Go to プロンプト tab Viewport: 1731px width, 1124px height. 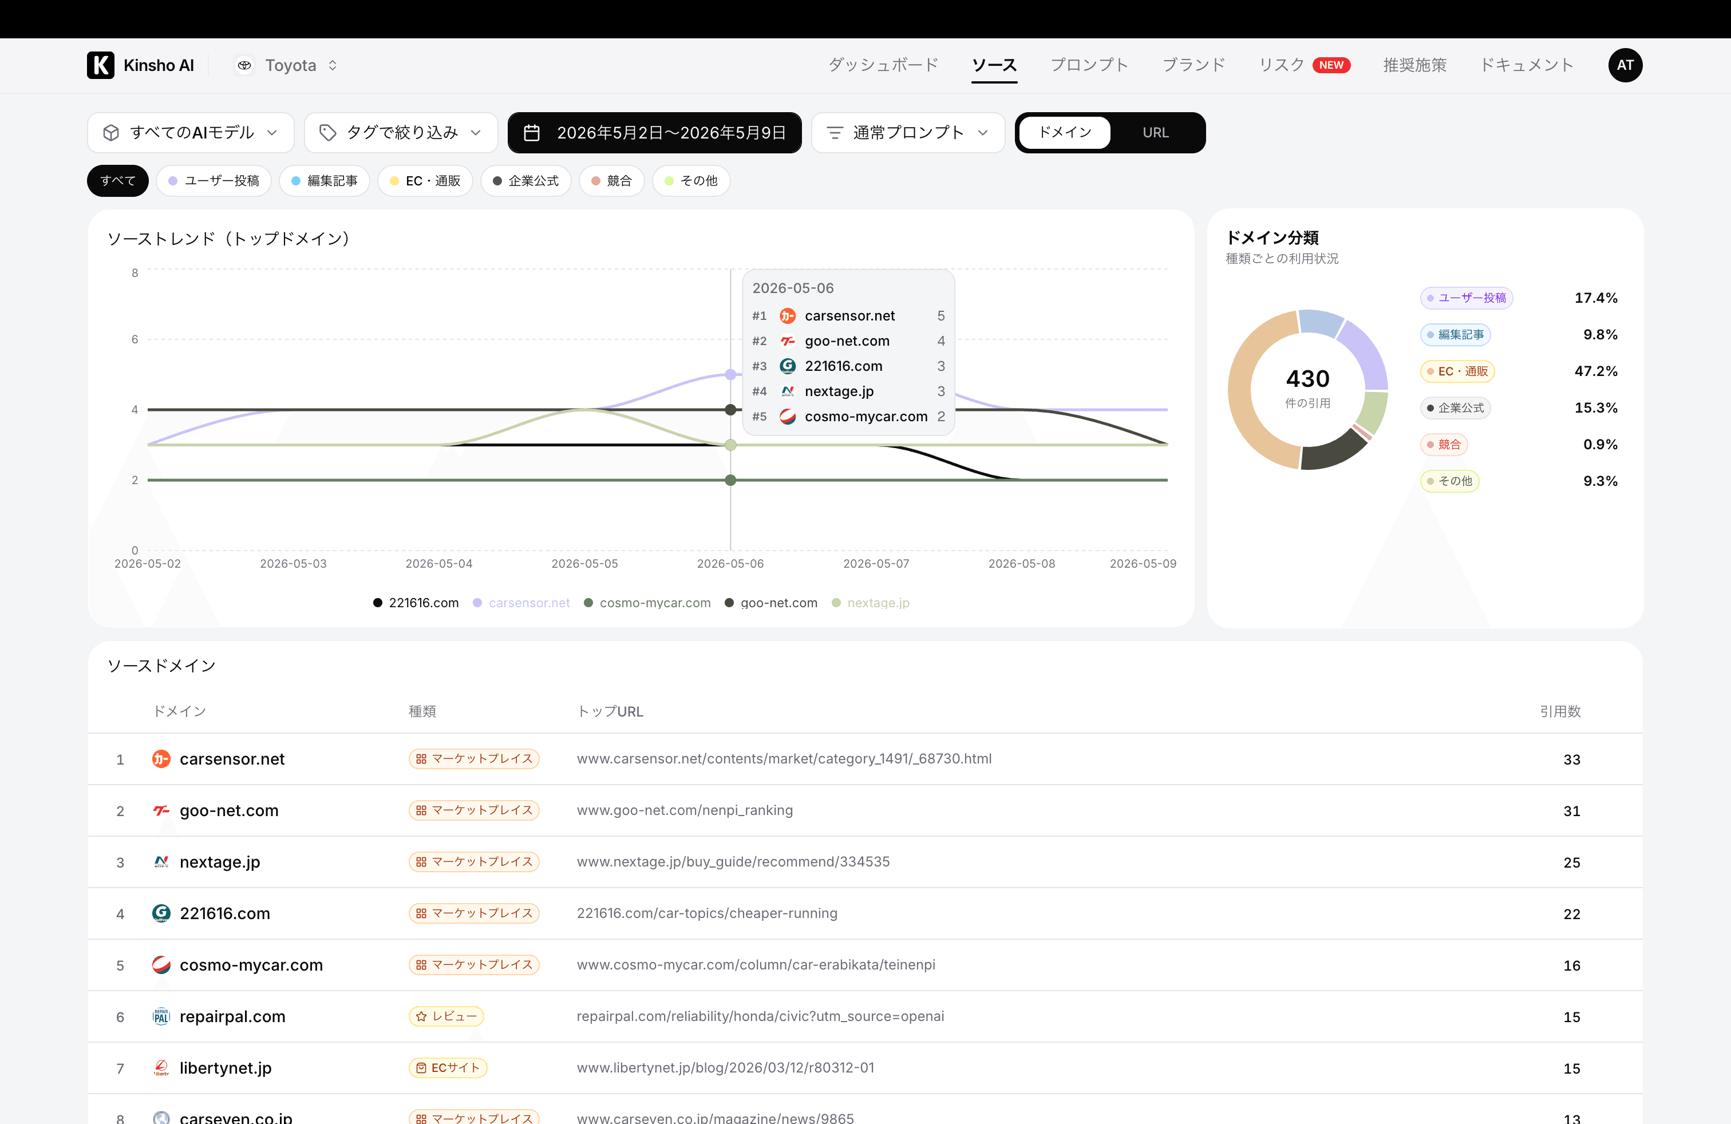point(1089,65)
